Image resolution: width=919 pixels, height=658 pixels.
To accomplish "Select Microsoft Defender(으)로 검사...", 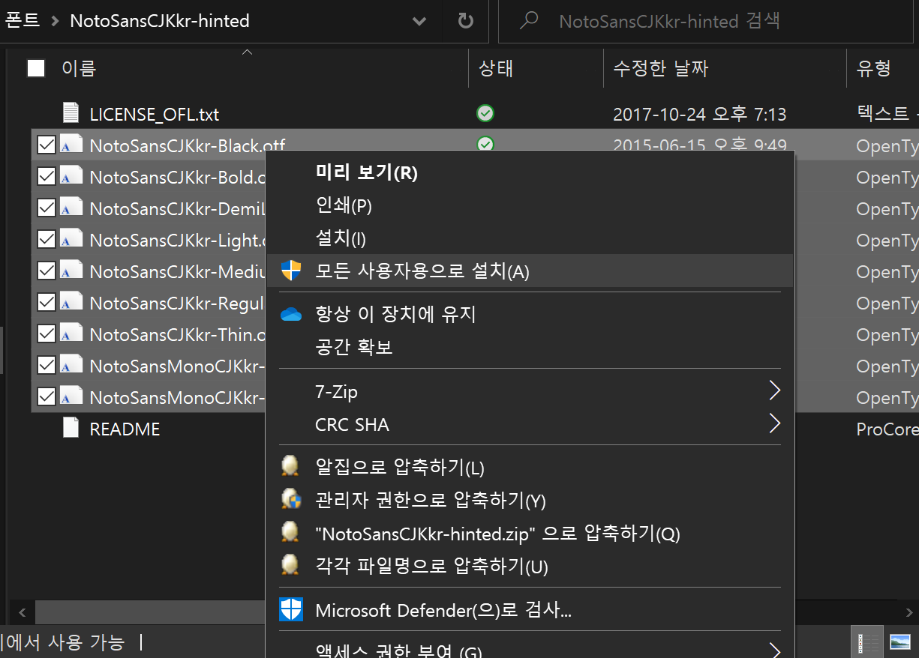I will point(530,610).
